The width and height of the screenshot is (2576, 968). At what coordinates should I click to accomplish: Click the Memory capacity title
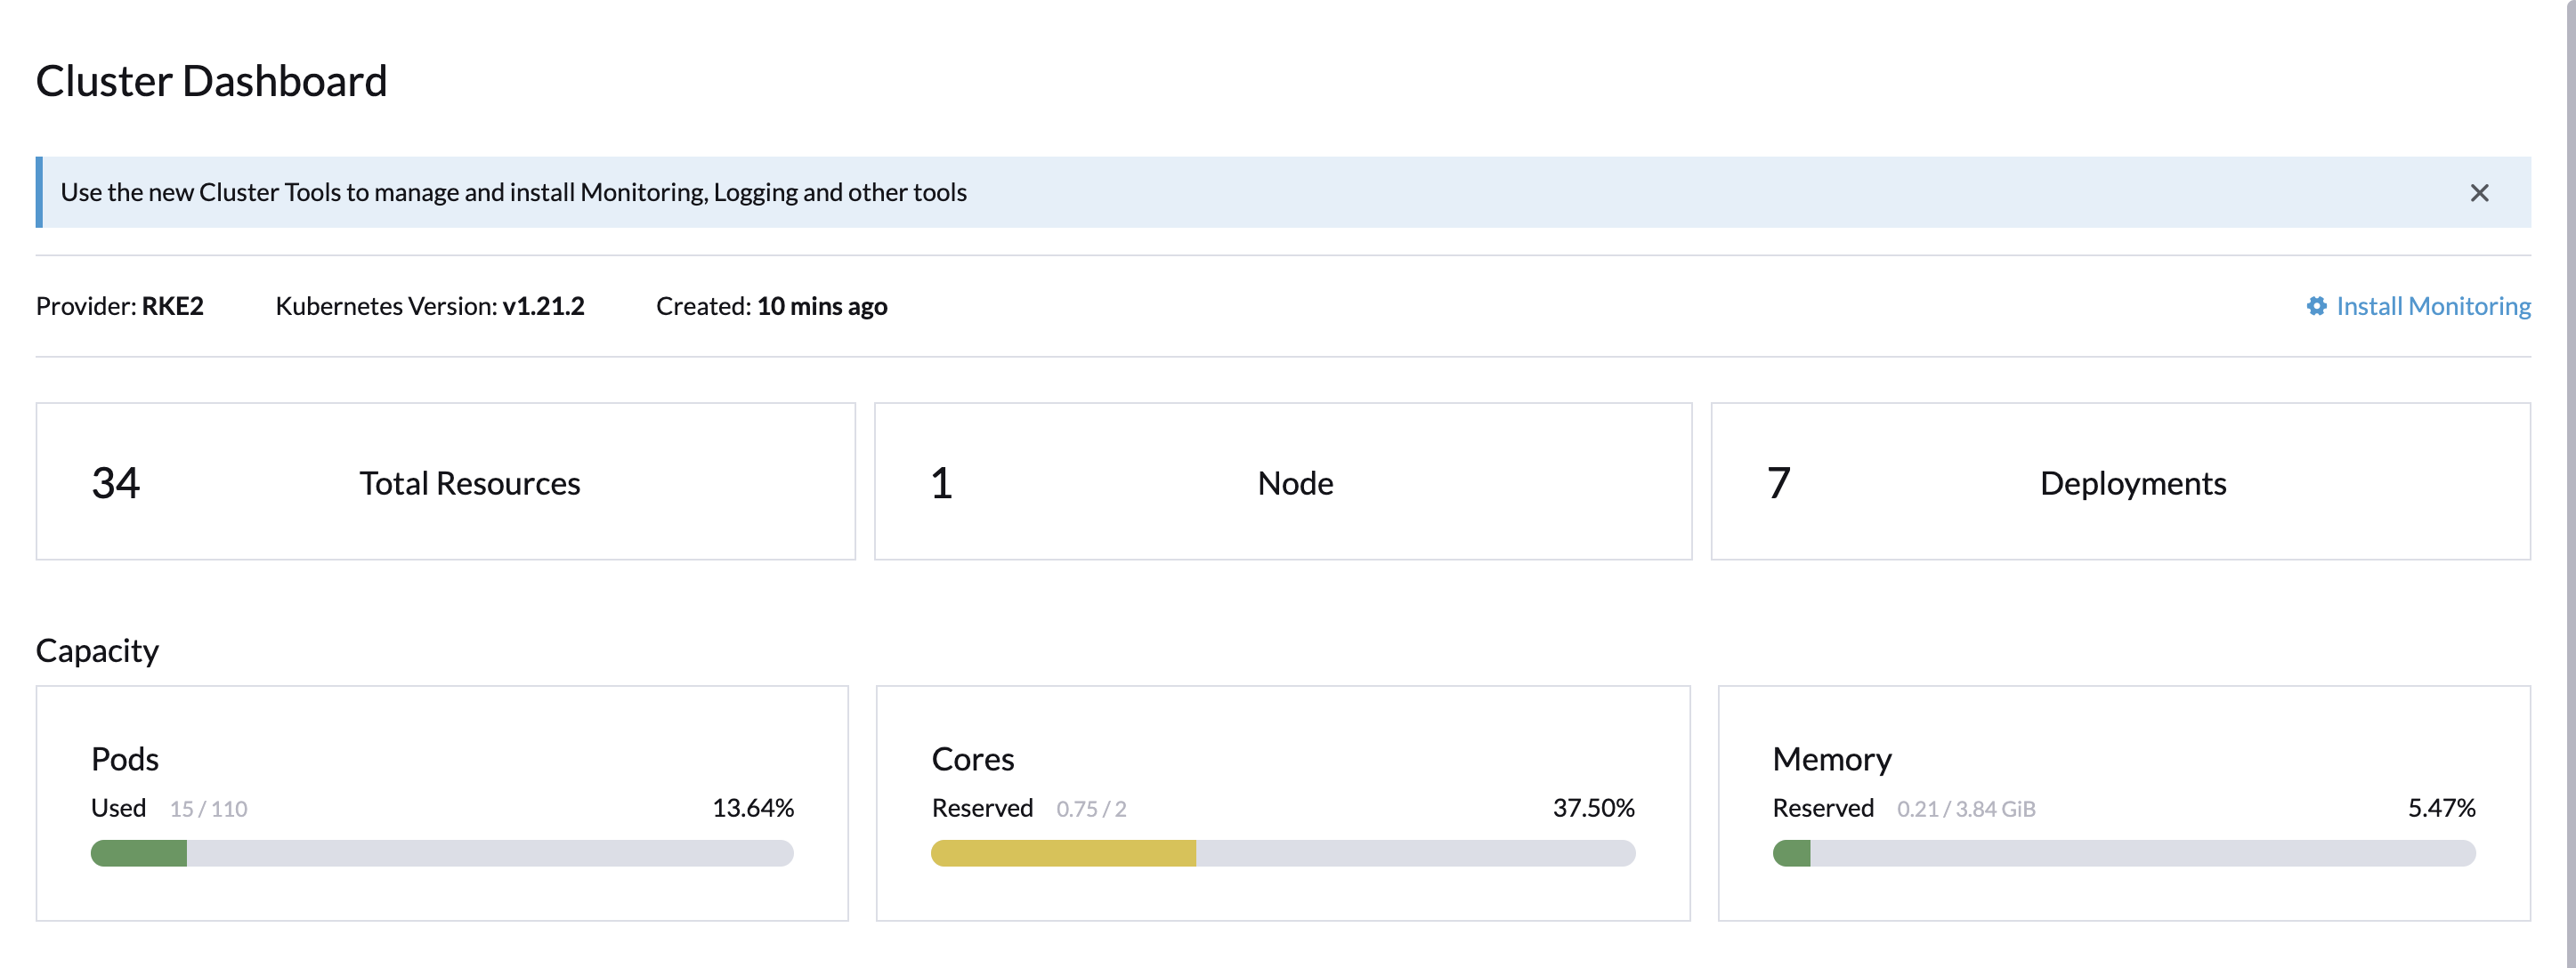1832,759
